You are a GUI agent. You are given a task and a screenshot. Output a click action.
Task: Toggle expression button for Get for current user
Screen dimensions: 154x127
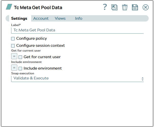click(14, 56)
